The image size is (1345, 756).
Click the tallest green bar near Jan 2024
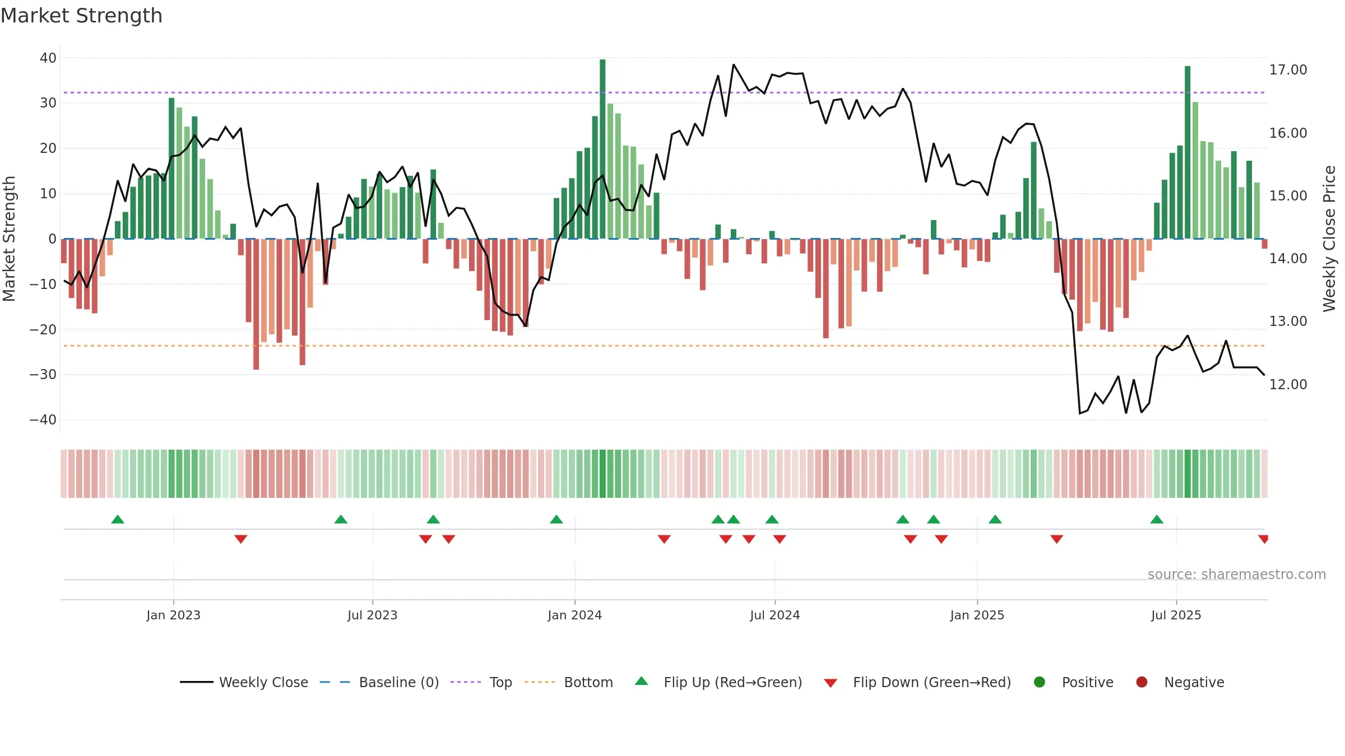(x=602, y=149)
